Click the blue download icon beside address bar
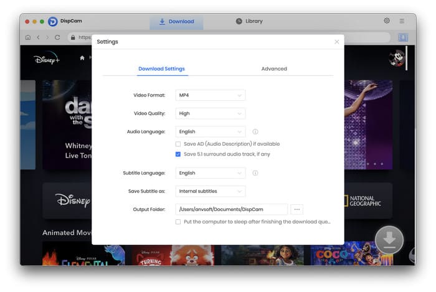The height and width of the screenshot is (292, 436). (x=403, y=37)
